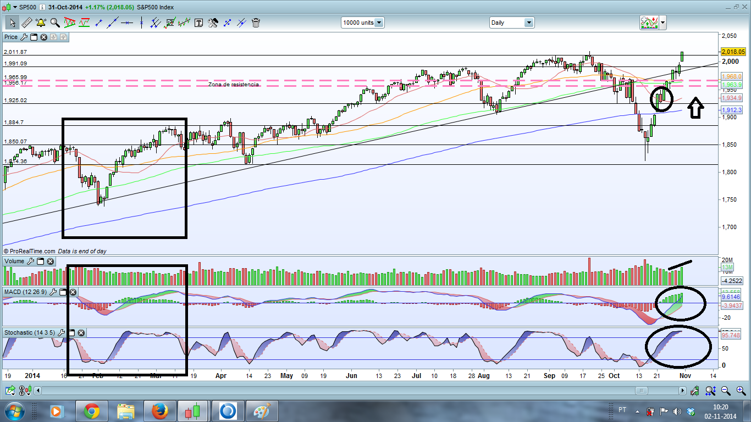751x422 pixels.
Task: Select the magnifying glass zoom tool
Action: [x=55, y=23]
